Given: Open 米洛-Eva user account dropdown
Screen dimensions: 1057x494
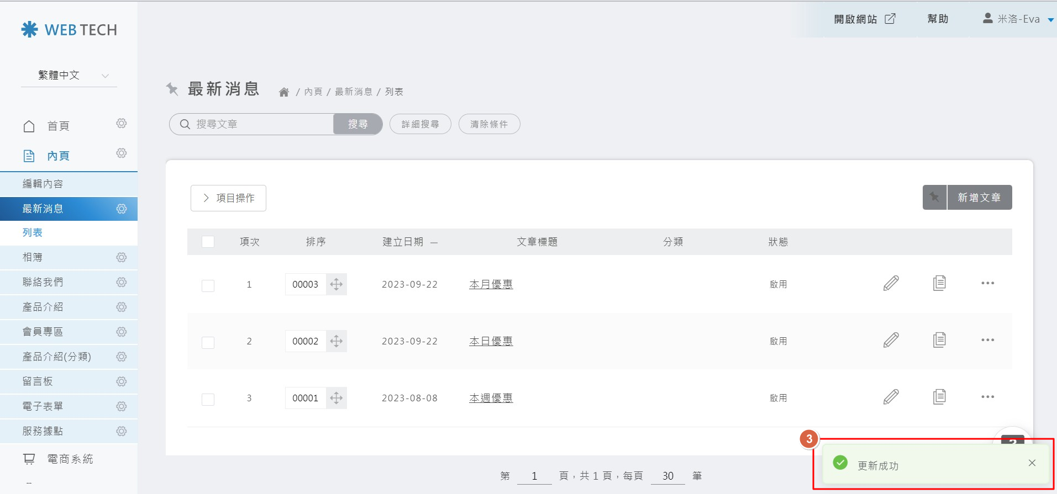Looking at the screenshot, I should (x=1018, y=19).
